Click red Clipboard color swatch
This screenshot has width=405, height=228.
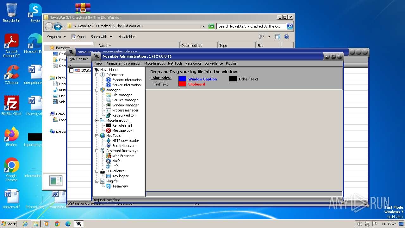(183, 84)
